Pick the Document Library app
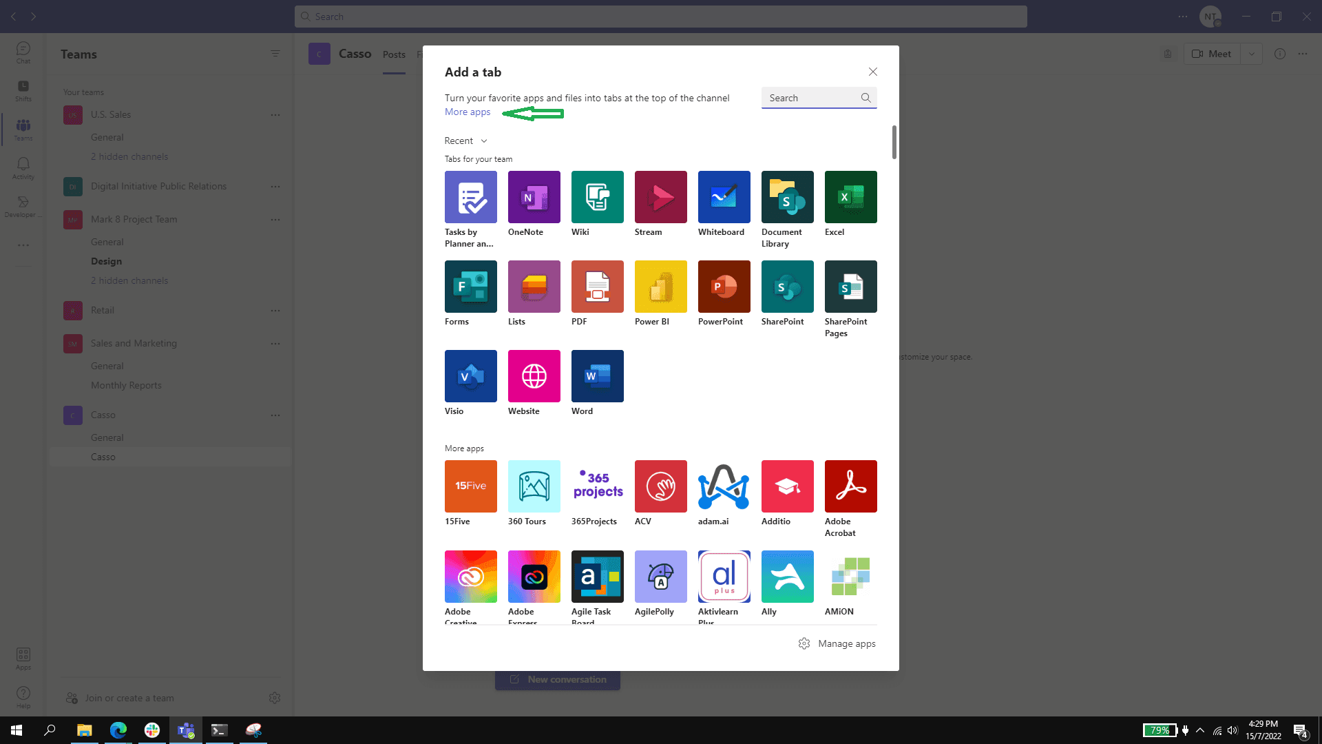1322x744 pixels. point(788,197)
